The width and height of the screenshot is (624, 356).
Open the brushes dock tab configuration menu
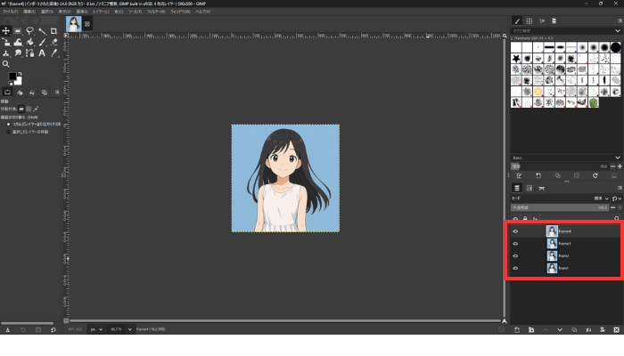coord(620,21)
